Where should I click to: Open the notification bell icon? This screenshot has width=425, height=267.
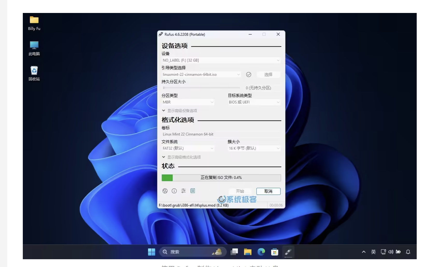[x=408, y=252]
